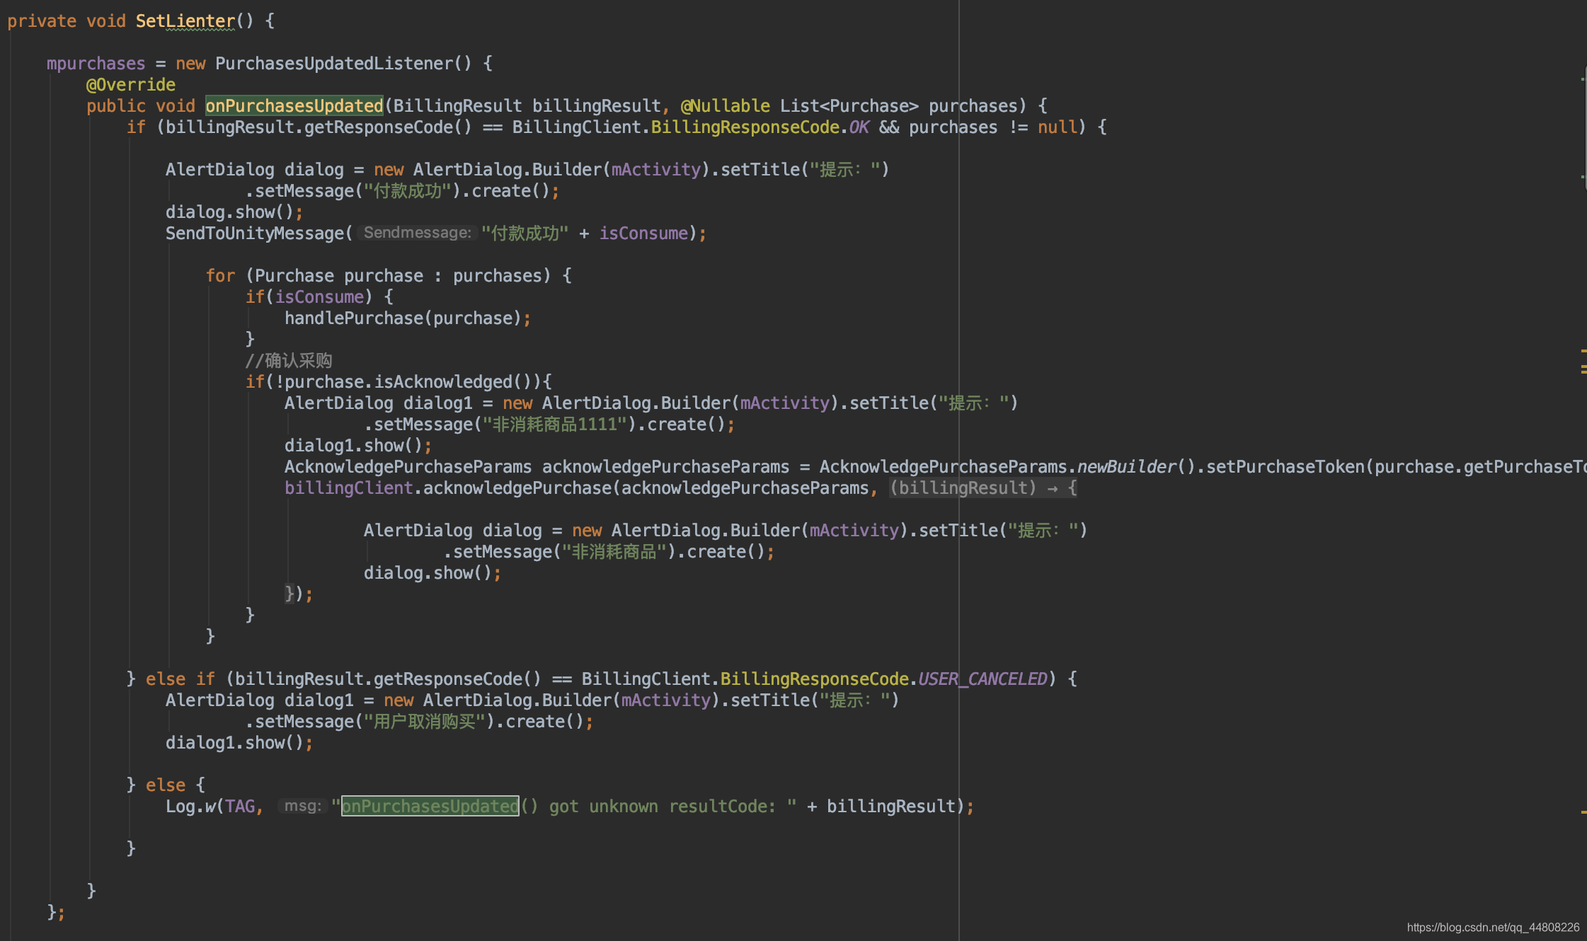This screenshot has width=1587, height=941.
Task: Click the Sendmessage: parameter hint
Action: [x=417, y=233]
